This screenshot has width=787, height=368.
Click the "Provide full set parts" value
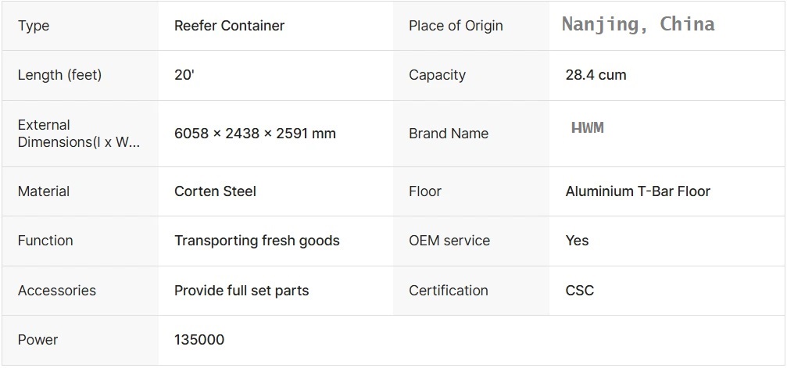(241, 291)
